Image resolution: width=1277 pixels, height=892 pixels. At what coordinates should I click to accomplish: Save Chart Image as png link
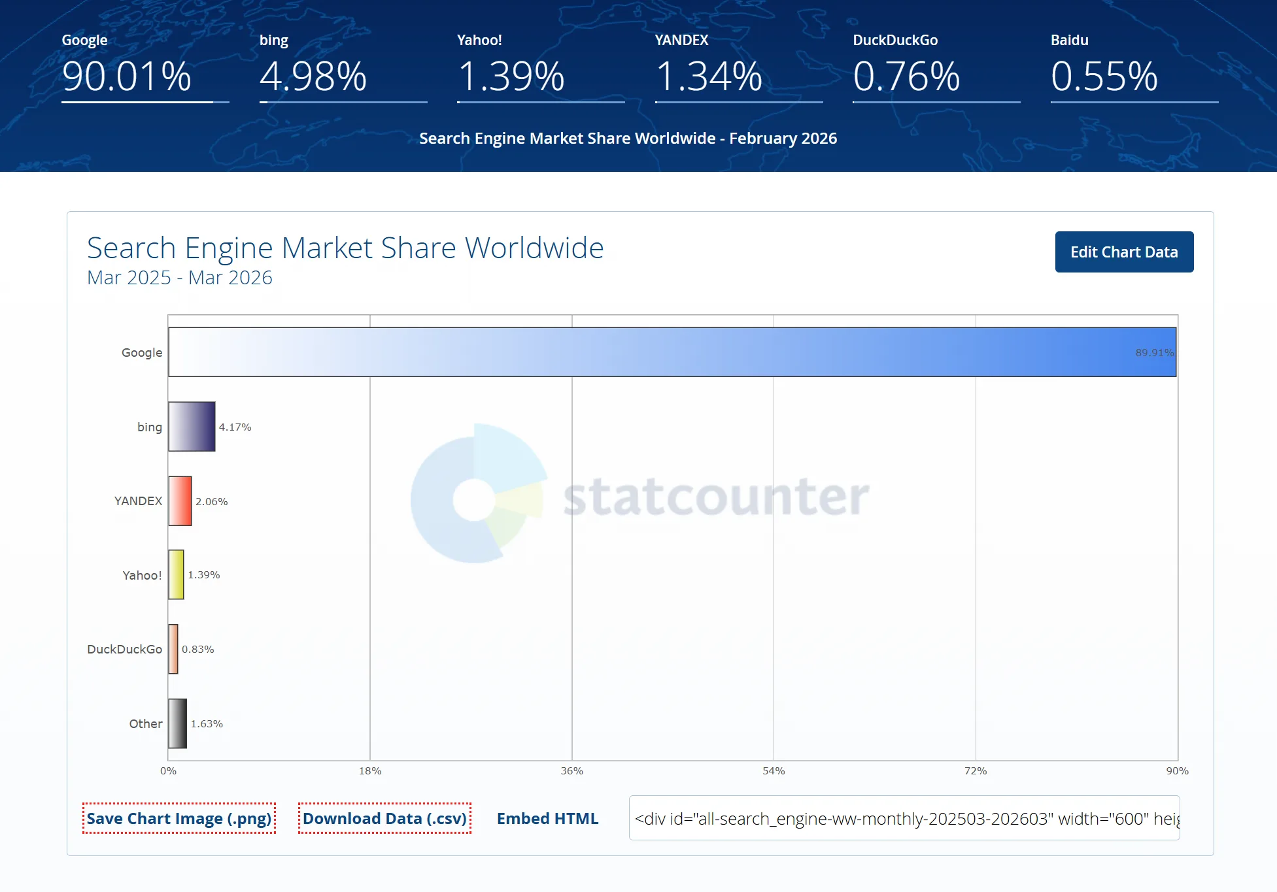tap(179, 819)
